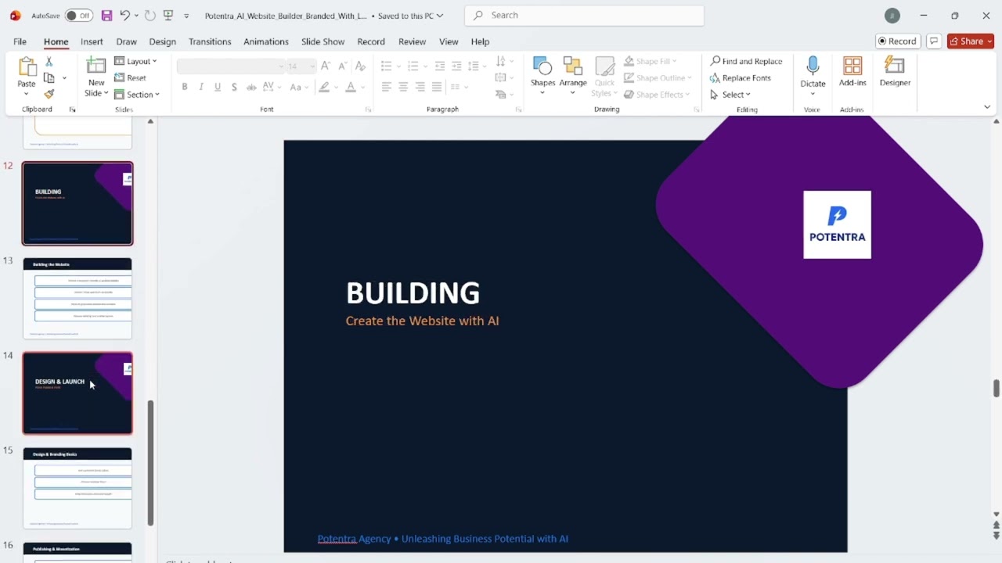The image size is (1002, 563).
Task: Toggle Underline formatting
Action: pyautogui.click(x=218, y=87)
